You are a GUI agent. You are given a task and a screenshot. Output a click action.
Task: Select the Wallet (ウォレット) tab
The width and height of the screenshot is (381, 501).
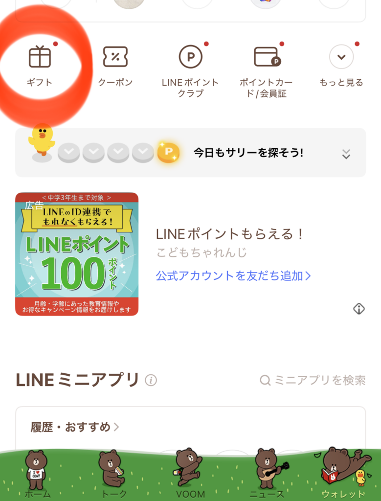click(x=343, y=472)
